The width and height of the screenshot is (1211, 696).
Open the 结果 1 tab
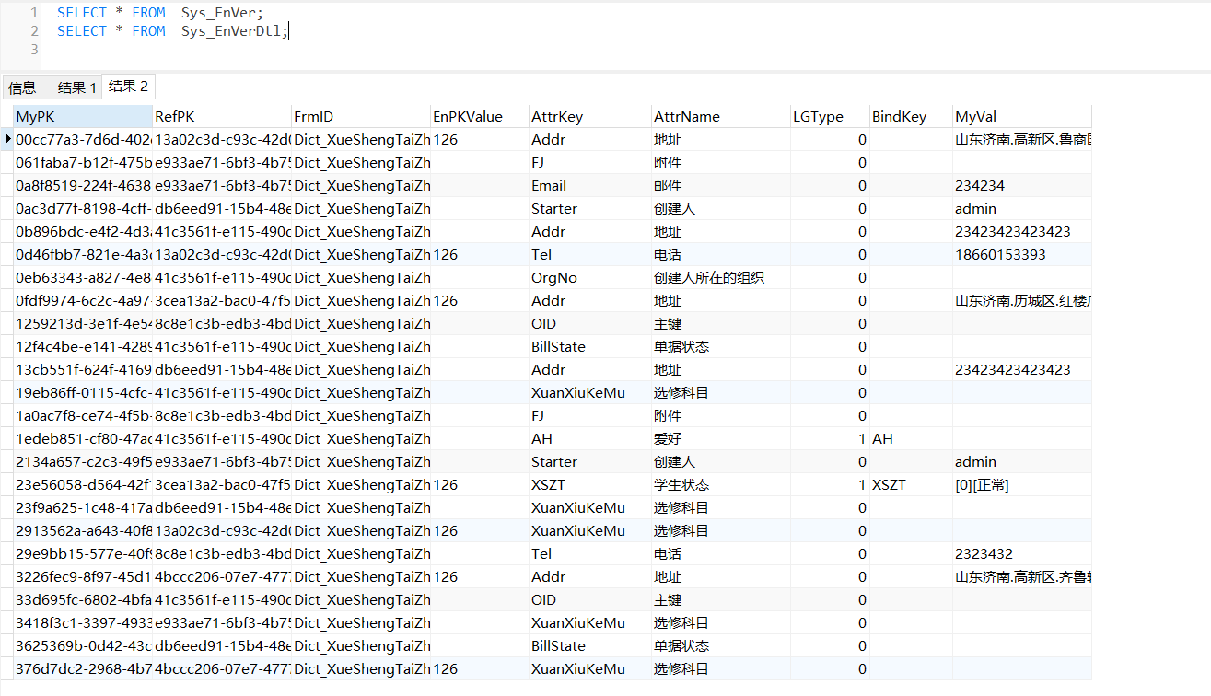pyautogui.click(x=76, y=87)
